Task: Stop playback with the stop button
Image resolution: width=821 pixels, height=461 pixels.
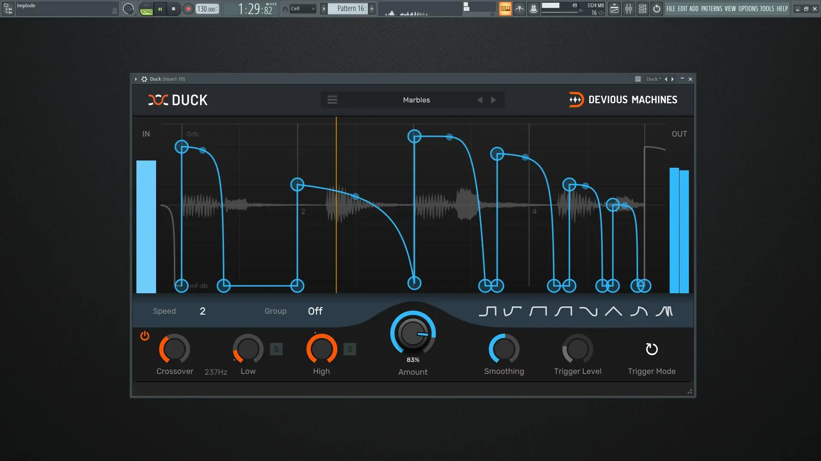Action: (173, 9)
